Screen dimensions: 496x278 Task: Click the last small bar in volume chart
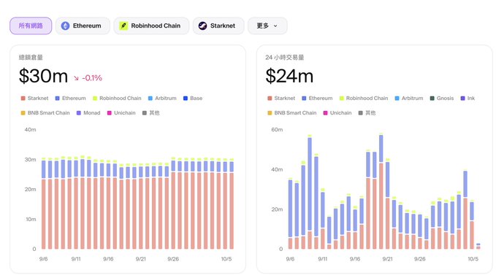click(478, 246)
